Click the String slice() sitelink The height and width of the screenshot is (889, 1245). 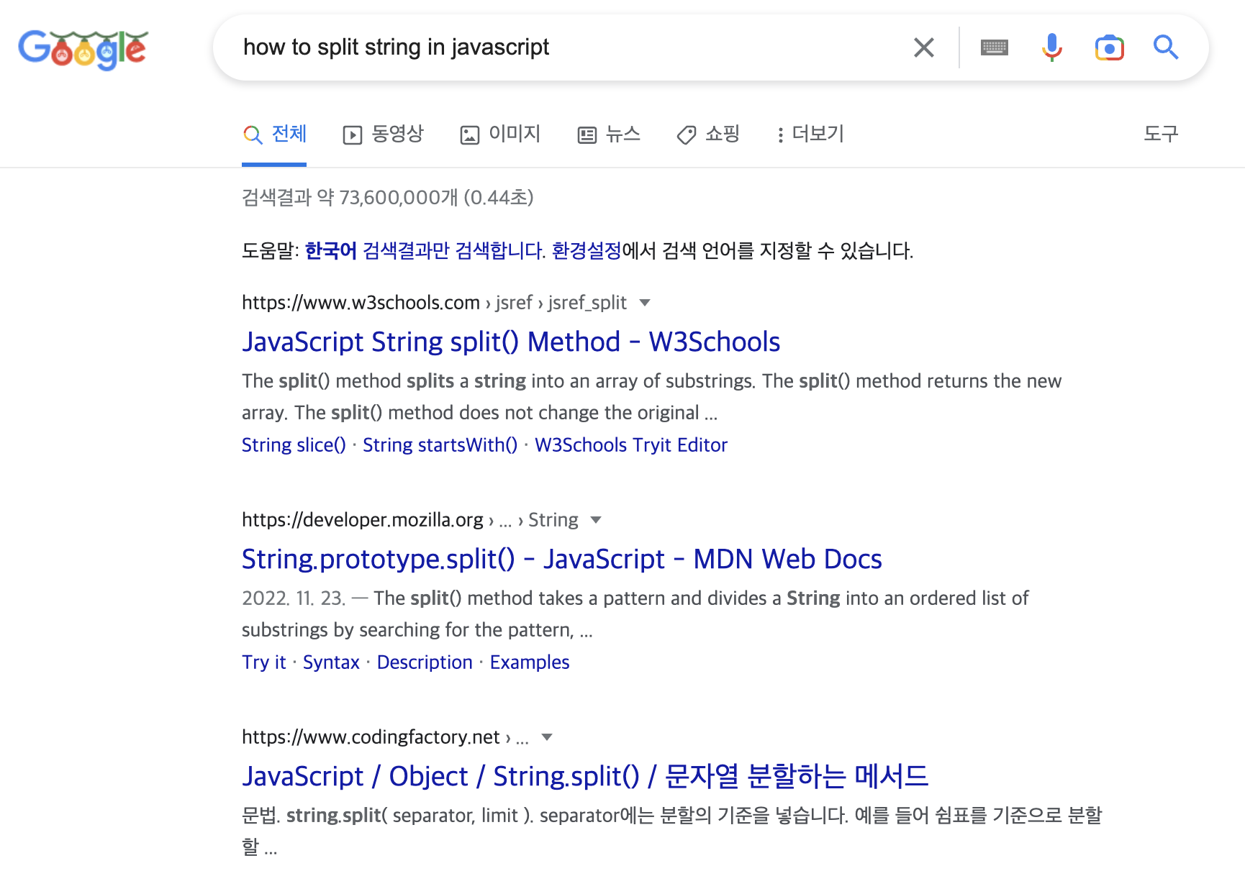click(294, 445)
